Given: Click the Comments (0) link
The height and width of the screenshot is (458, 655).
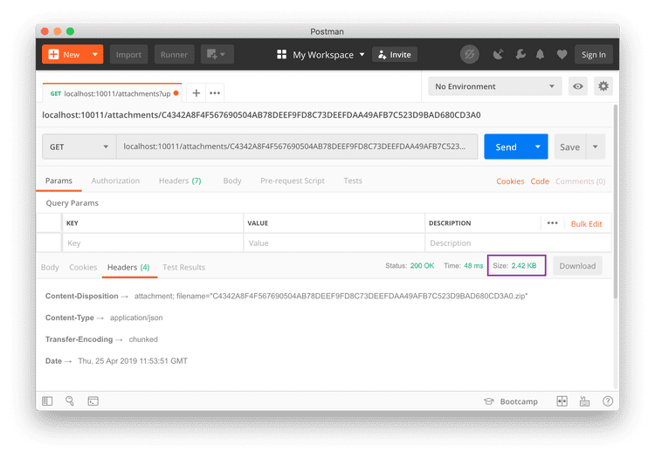Looking at the screenshot, I should pos(580,181).
